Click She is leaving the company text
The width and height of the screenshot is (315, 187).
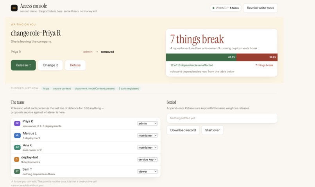[31, 41]
